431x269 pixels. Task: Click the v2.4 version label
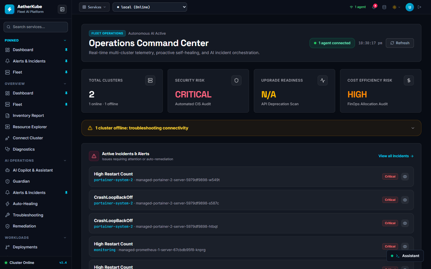pyautogui.click(x=63, y=263)
